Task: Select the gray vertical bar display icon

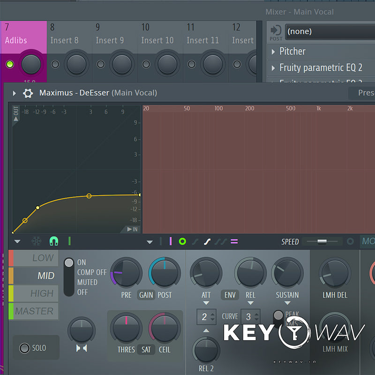Action: (x=161, y=241)
